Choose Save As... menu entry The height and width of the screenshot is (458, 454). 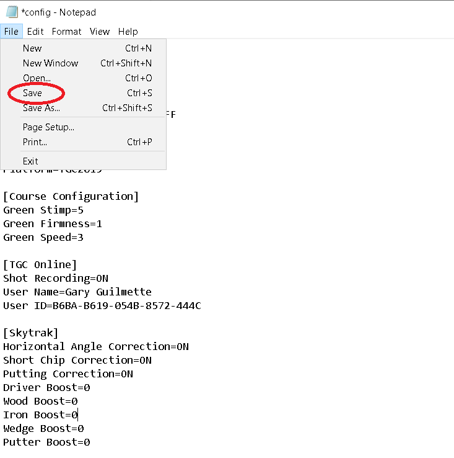pos(84,108)
